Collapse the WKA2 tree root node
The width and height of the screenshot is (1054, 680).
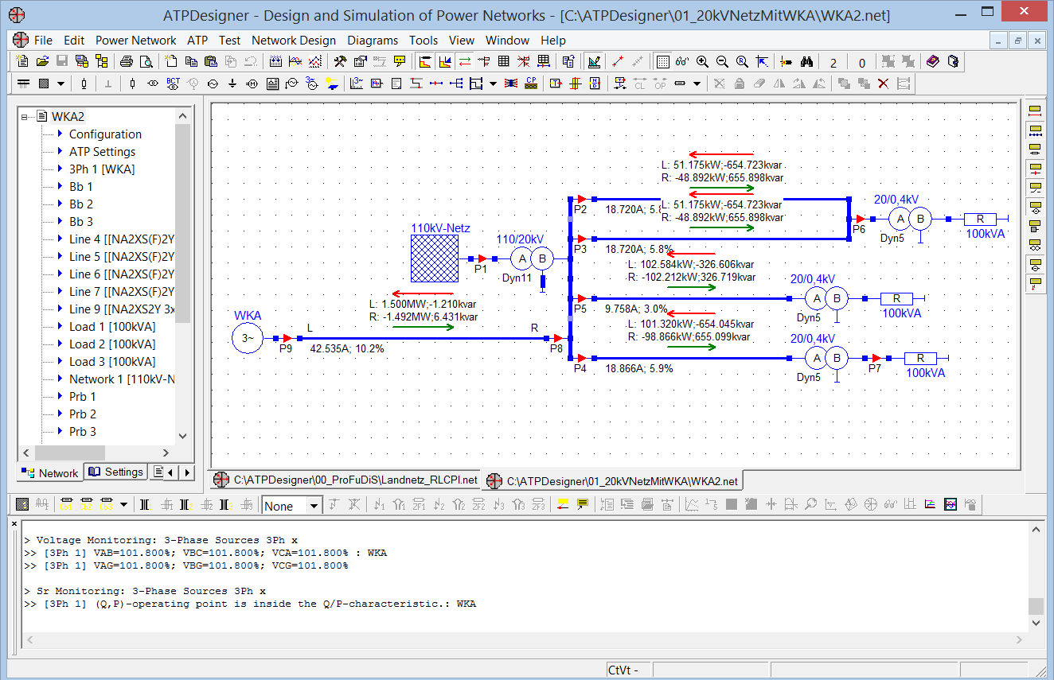pos(25,117)
